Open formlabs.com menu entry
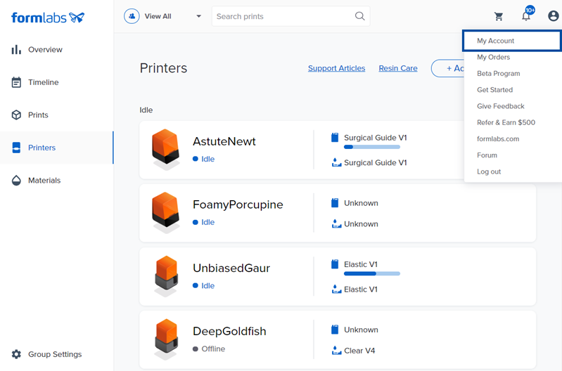 [498, 139]
